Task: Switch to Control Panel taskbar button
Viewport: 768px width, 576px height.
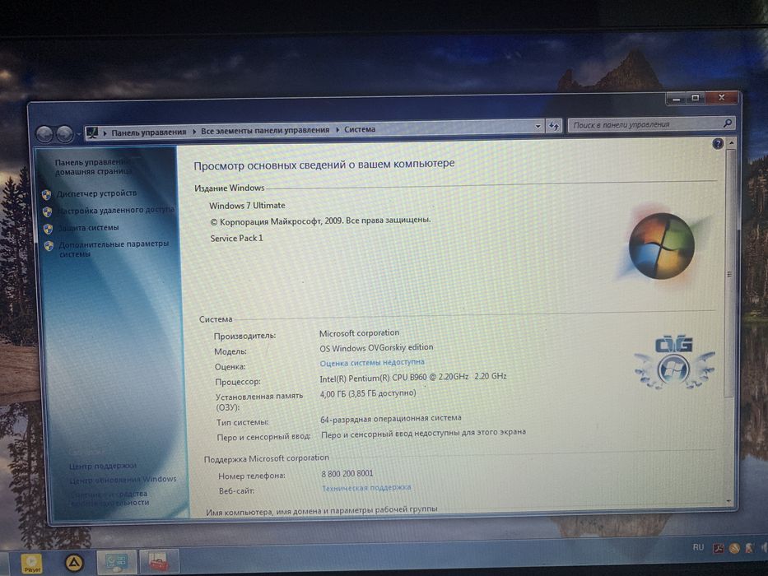Action: (x=117, y=561)
